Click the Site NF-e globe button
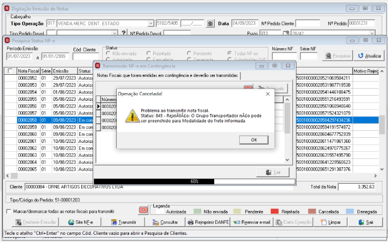Screen dimensions: 388x242 [80, 222]
